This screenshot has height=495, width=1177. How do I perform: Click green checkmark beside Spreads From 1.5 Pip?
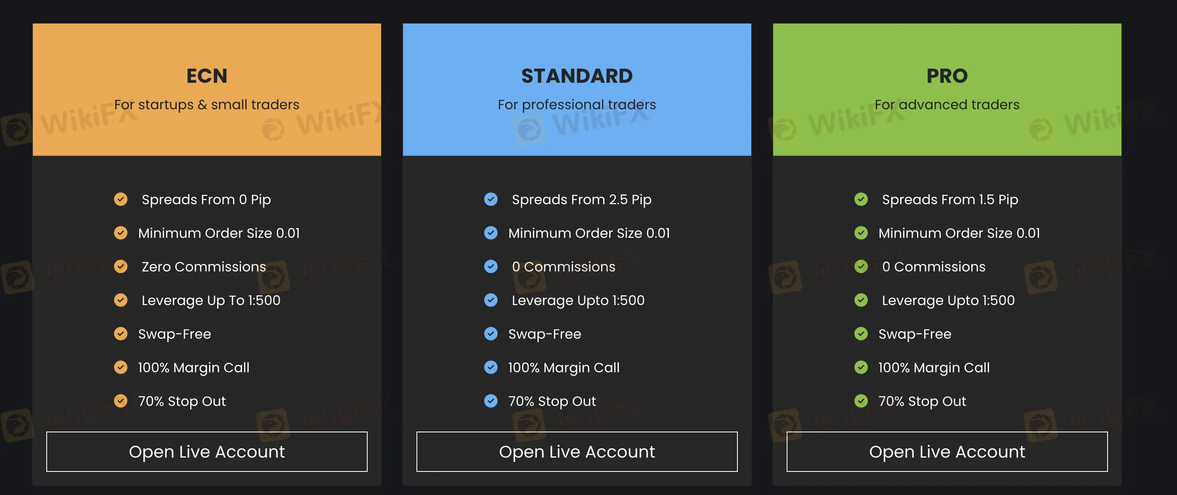point(861,199)
